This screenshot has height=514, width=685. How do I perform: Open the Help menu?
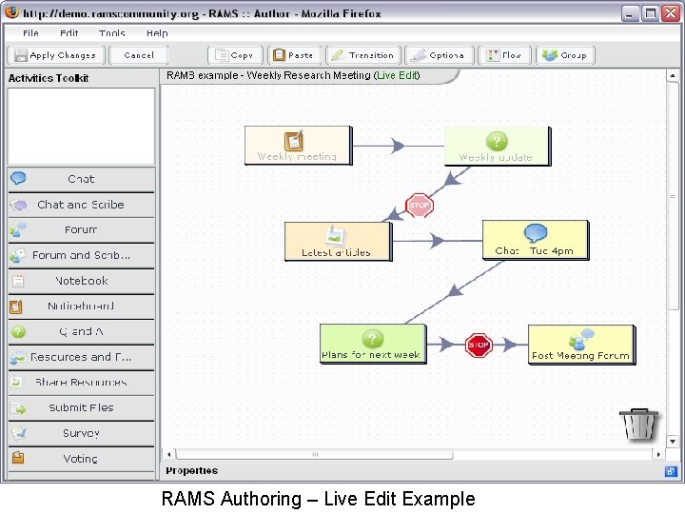(157, 33)
